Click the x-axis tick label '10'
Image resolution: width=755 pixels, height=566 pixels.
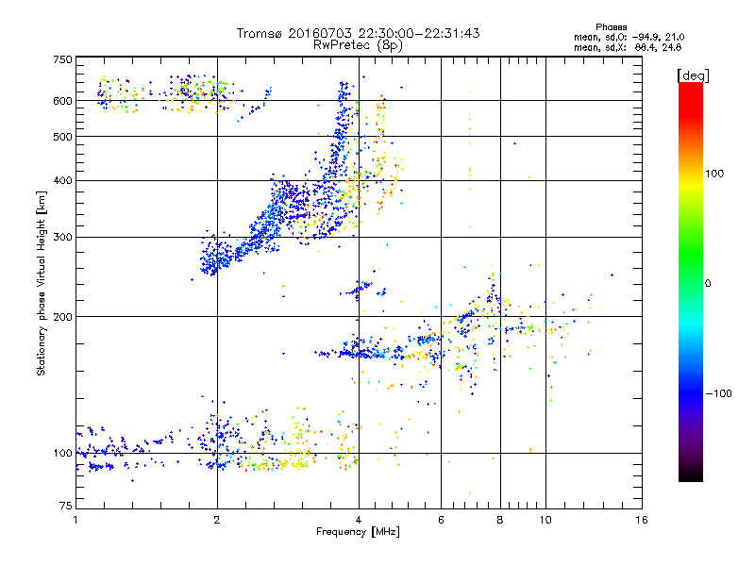tap(545, 520)
